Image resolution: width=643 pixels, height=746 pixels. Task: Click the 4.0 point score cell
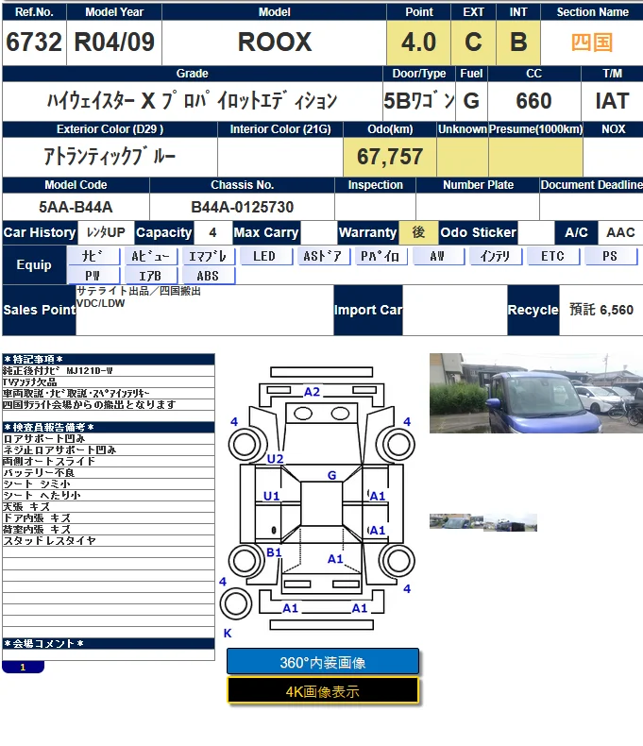pos(418,42)
